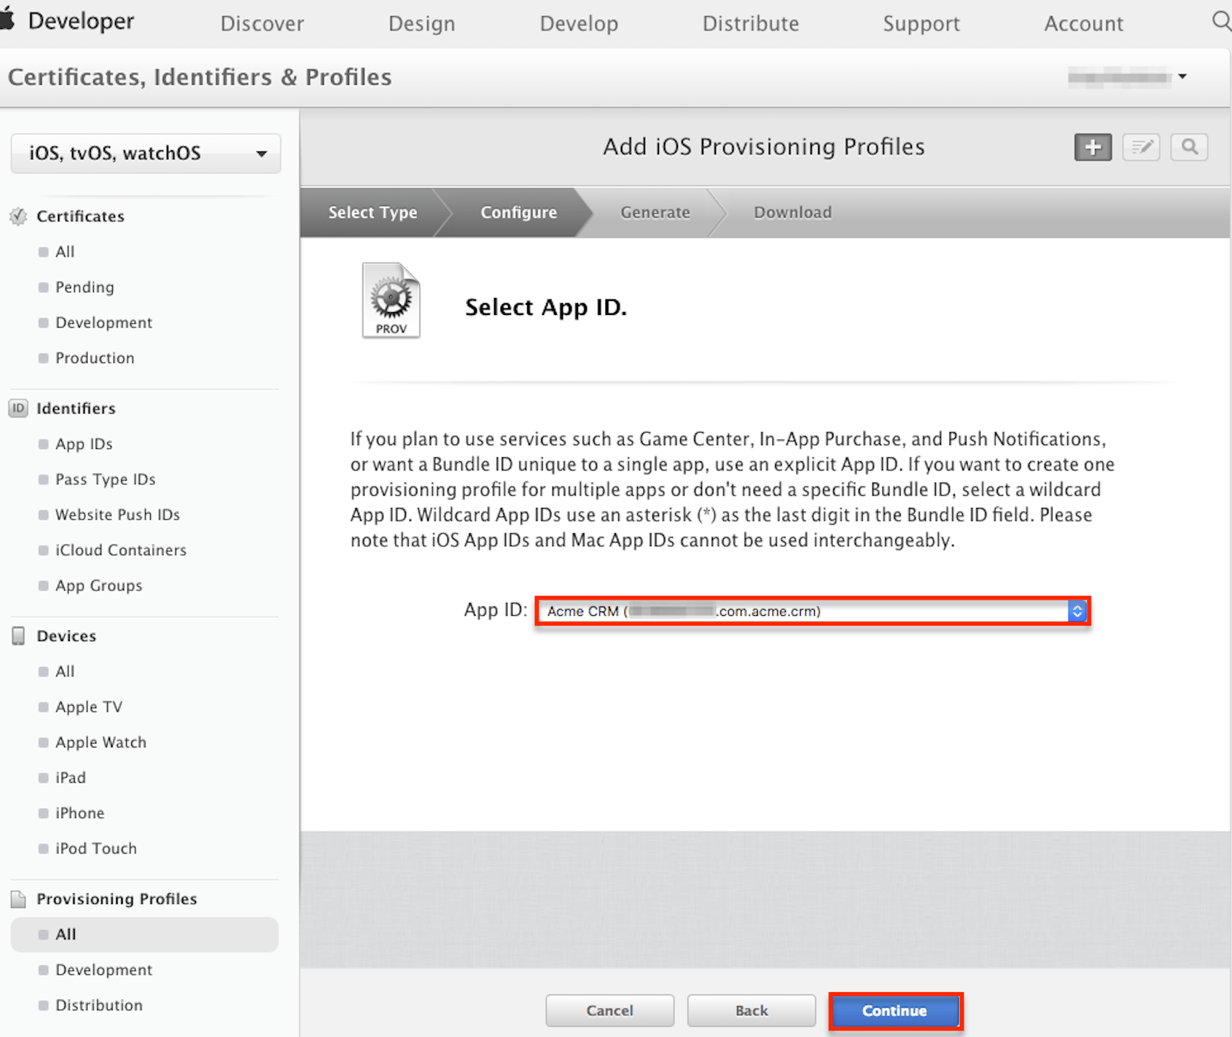Select Development under Provisioning Profiles
The width and height of the screenshot is (1232, 1037).
coord(104,969)
